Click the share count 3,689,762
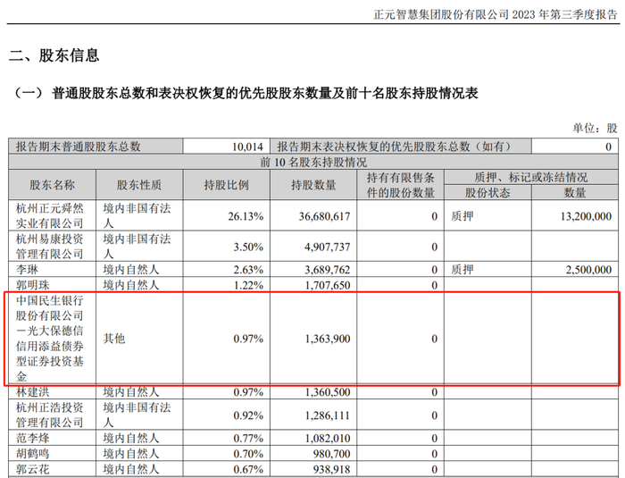This screenshot has width=625, height=478. point(328,270)
